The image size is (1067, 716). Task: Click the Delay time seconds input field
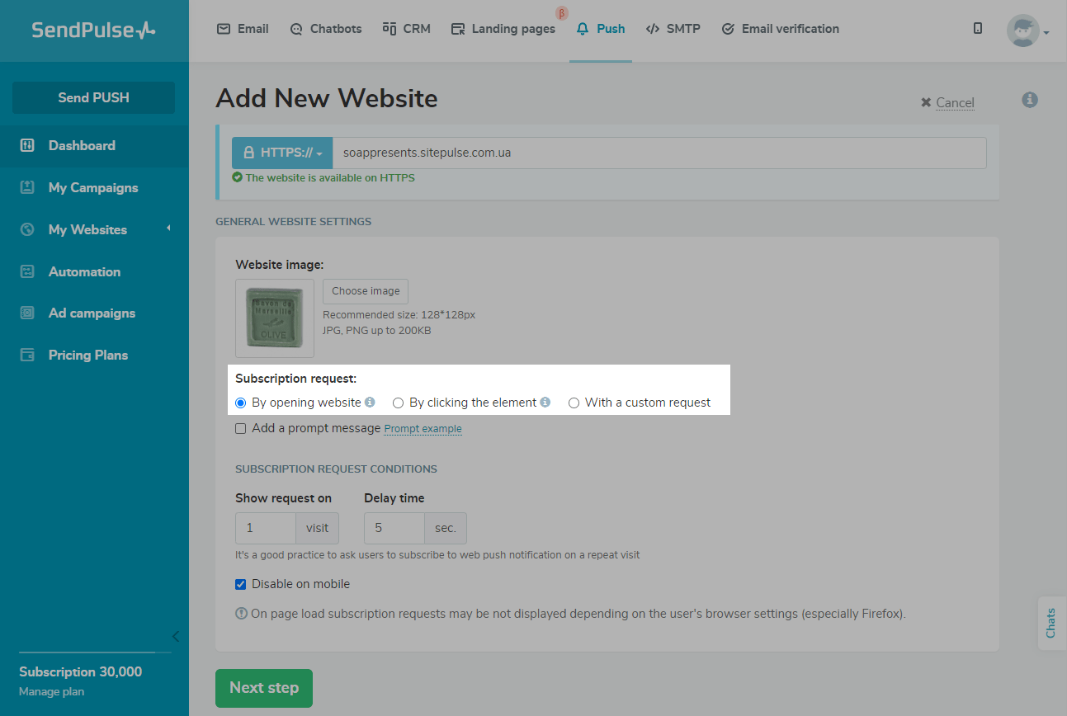pos(394,529)
